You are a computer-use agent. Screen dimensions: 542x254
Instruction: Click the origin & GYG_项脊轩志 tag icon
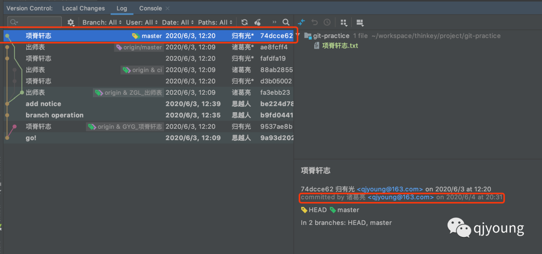click(92, 127)
